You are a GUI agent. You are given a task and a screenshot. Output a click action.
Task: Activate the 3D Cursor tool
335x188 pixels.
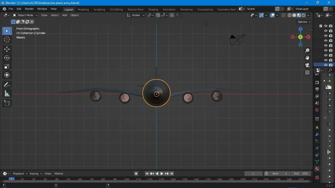pos(7,39)
